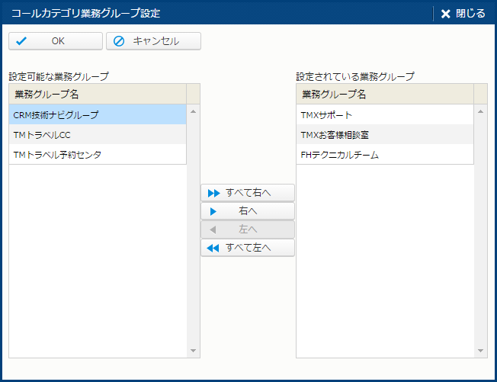Select TMトラベル予約センタ row
The height and width of the screenshot is (382, 497).
point(98,155)
